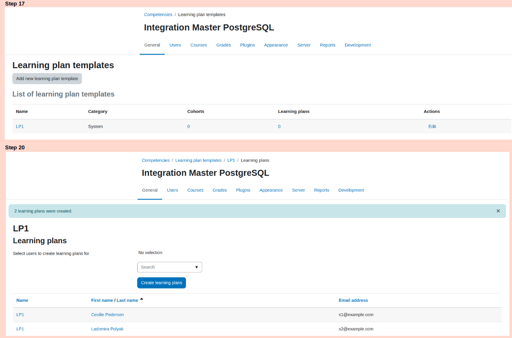This screenshot has width=512, height=338.
Task: Select Appearance tab on LP1 learning plans page
Action: tap(271, 190)
